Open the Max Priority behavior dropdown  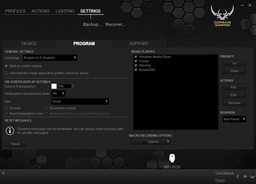point(234,119)
